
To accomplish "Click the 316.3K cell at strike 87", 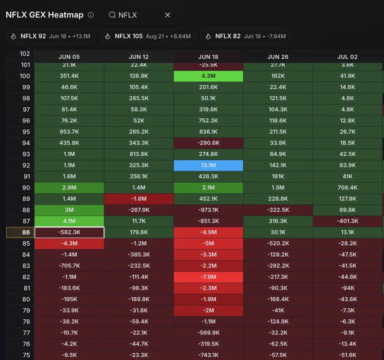I will (278, 221).
